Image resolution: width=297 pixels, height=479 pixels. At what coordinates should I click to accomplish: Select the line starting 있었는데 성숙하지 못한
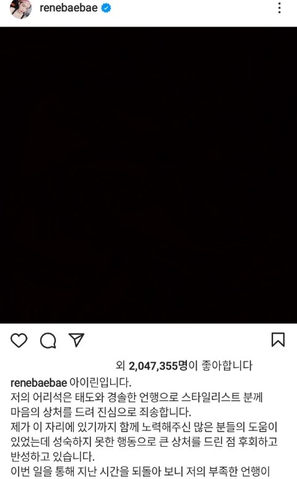[x=144, y=442]
